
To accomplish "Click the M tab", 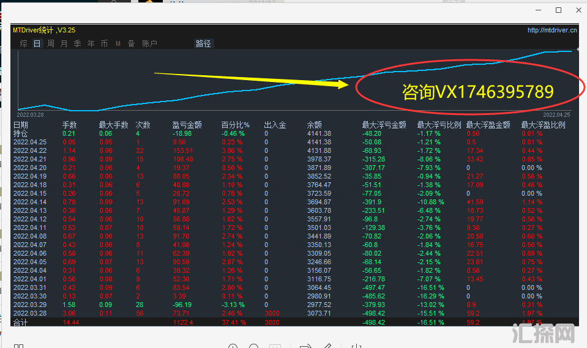I will point(118,43).
